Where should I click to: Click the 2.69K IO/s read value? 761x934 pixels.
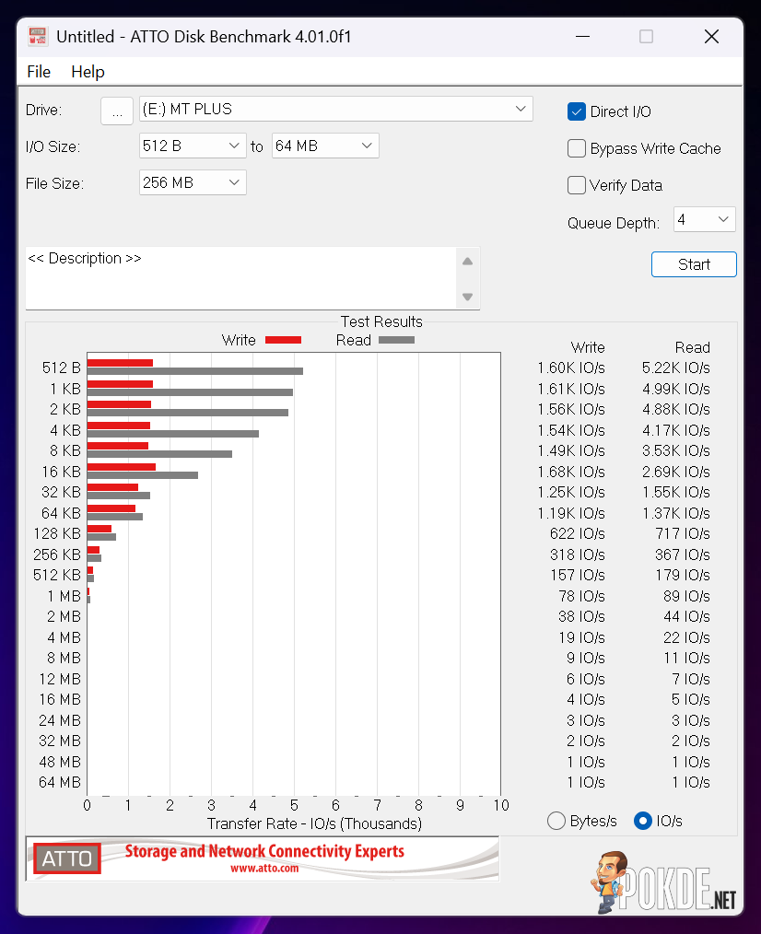click(676, 472)
